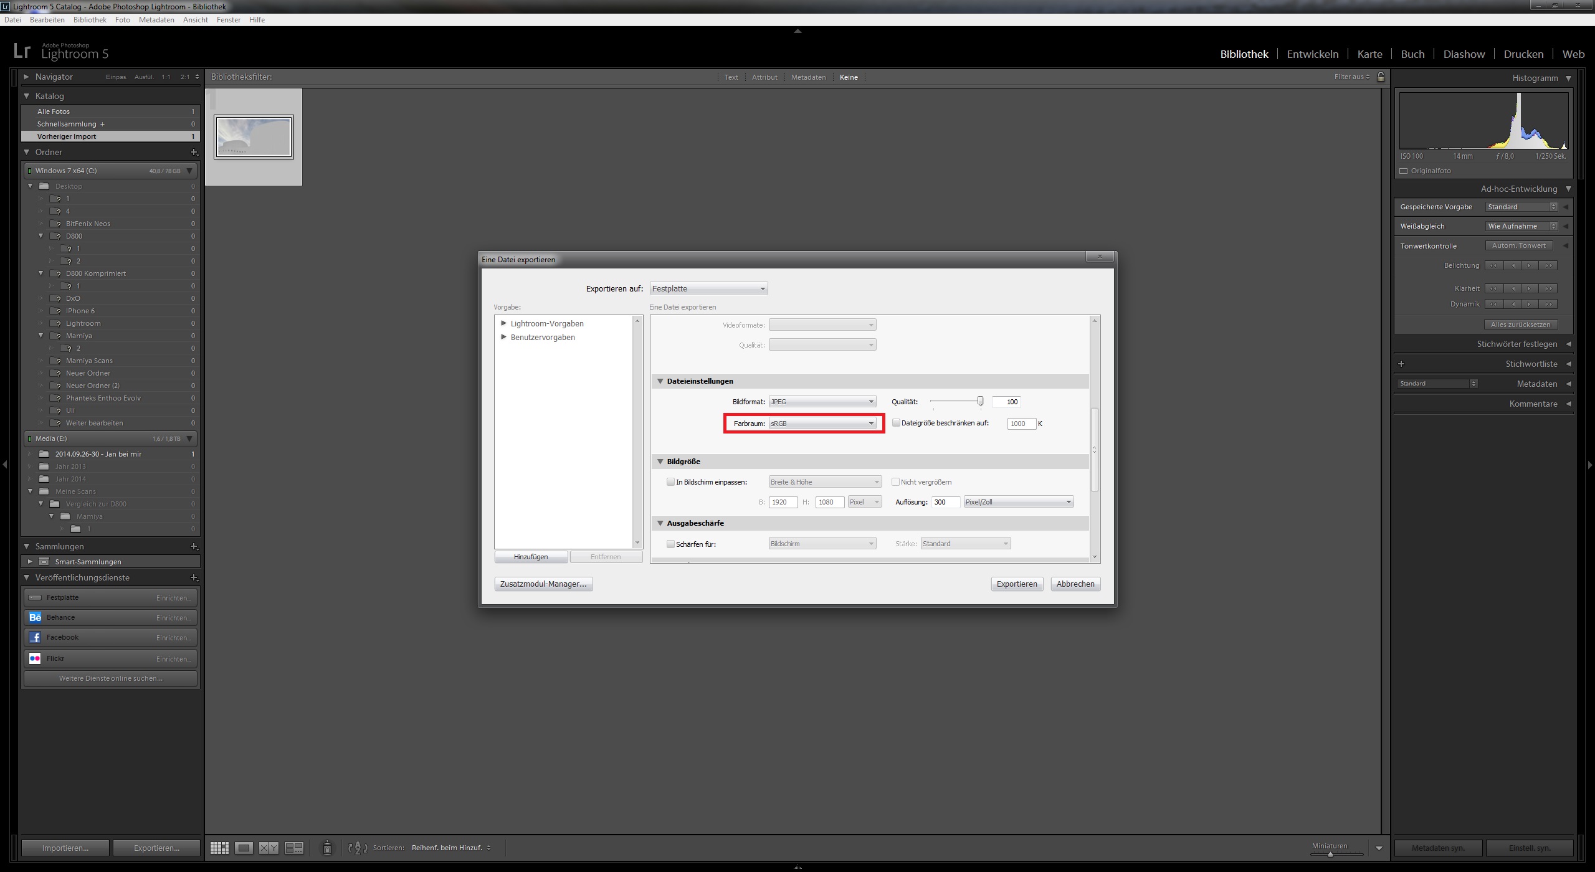Switch to Grid view icon
The height and width of the screenshot is (872, 1595).
219,848
